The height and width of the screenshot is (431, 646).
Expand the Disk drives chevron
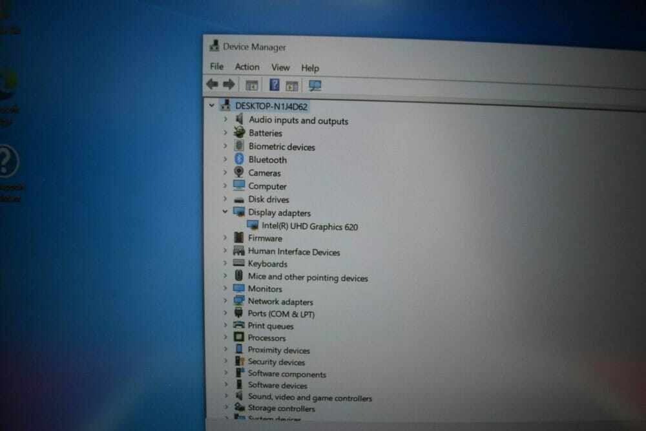tap(225, 198)
